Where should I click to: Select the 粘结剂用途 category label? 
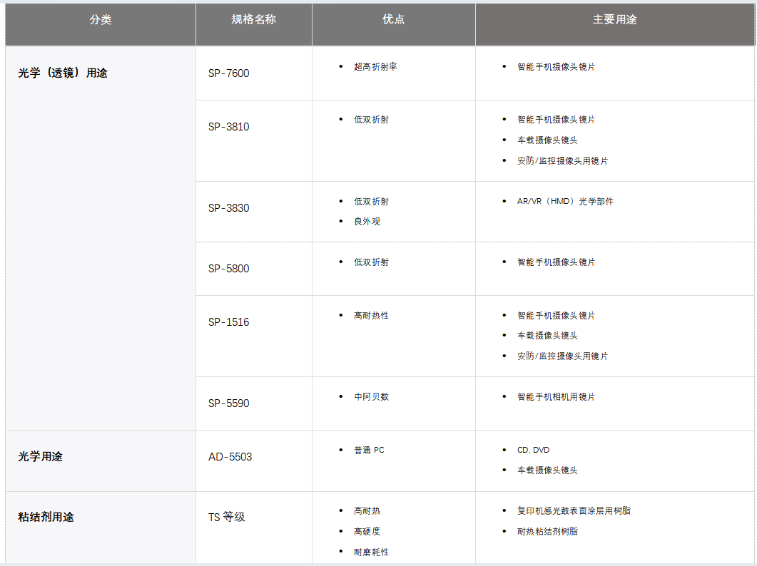pos(46,518)
